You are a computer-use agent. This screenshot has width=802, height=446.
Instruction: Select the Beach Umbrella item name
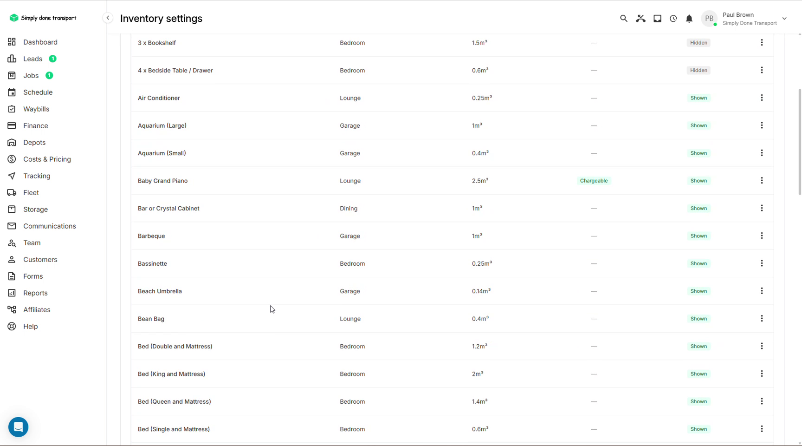click(160, 291)
